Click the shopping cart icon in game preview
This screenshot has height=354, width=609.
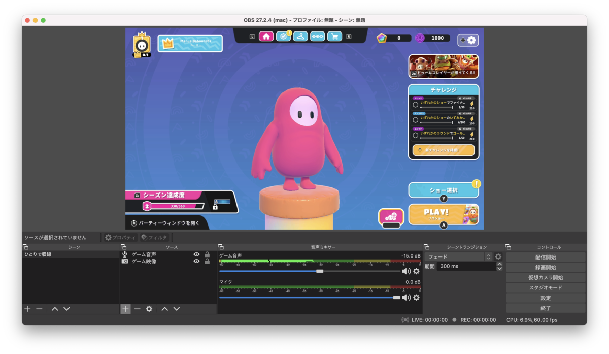[x=334, y=36]
